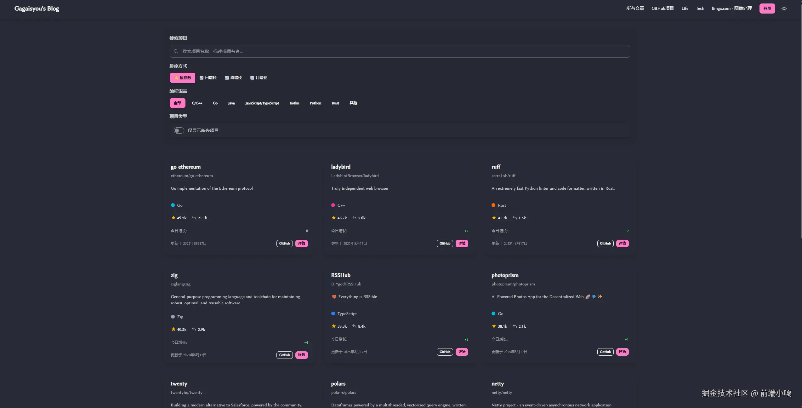Viewport: 802px width, 408px height.
Task: Sort by daily growth (日增长)
Action: tap(208, 78)
